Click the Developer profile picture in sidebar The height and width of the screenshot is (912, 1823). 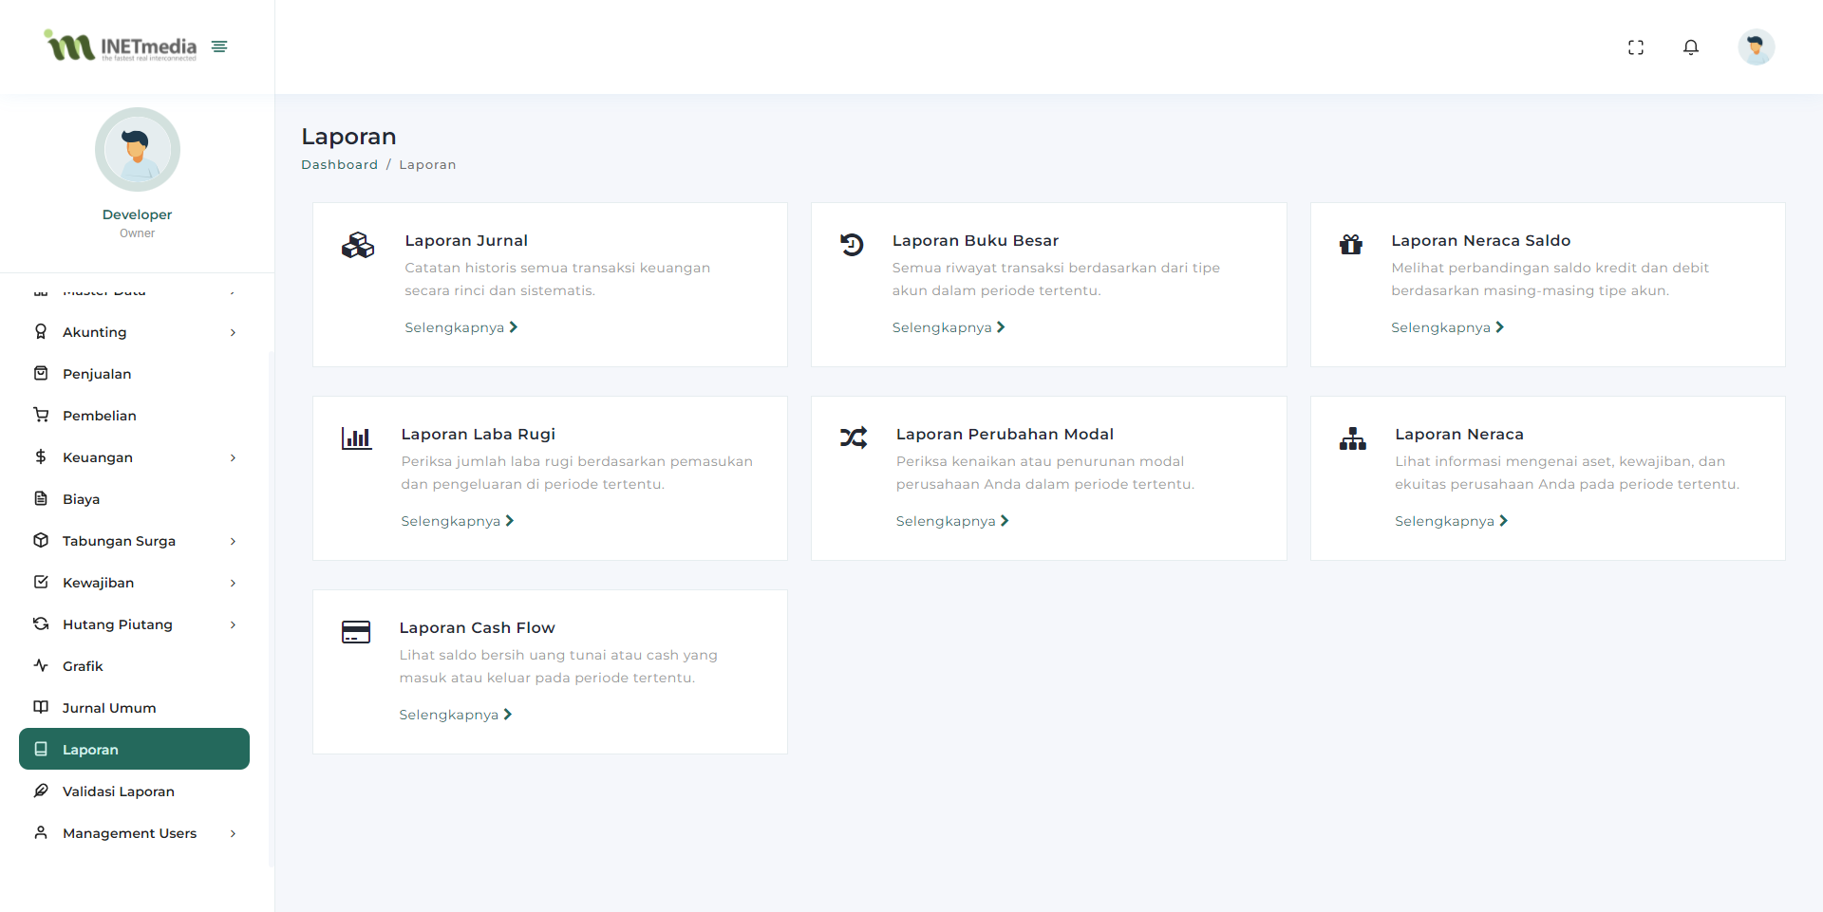[138, 150]
